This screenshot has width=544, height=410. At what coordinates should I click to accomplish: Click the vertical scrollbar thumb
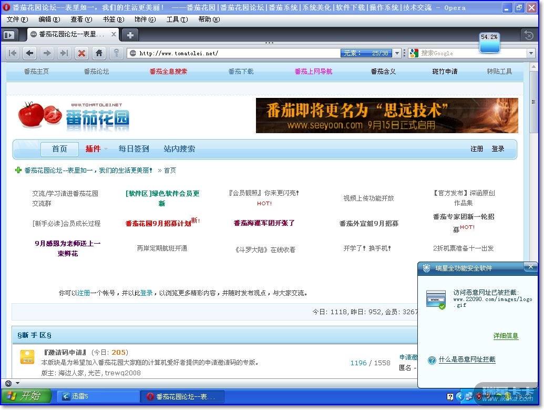pos(533,102)
